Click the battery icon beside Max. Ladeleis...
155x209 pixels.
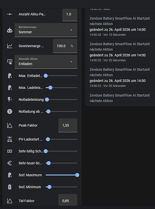tap(10, 88)
